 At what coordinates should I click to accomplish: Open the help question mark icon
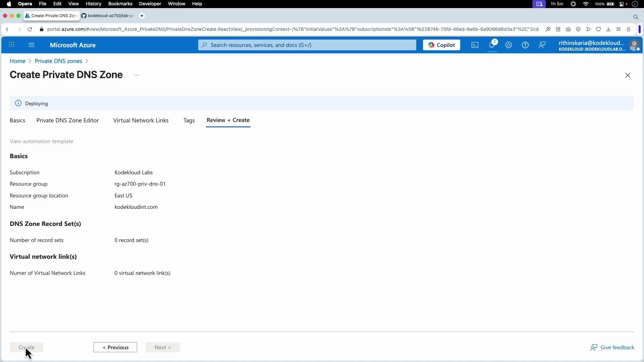525,45
